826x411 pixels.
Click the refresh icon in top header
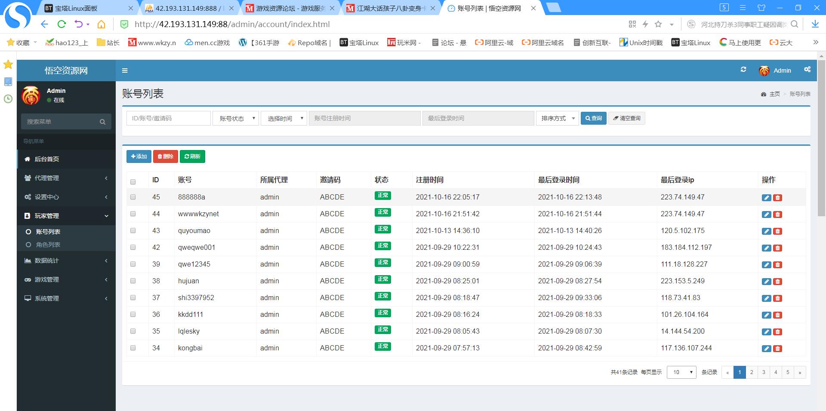coord(743,70)
